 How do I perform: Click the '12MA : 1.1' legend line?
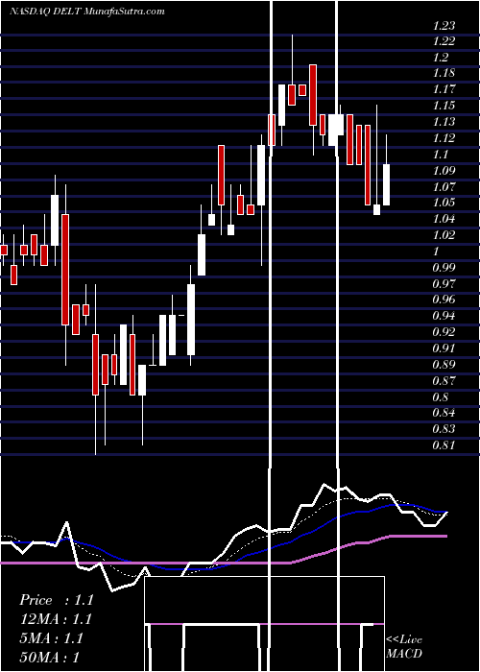pos(56,619)
